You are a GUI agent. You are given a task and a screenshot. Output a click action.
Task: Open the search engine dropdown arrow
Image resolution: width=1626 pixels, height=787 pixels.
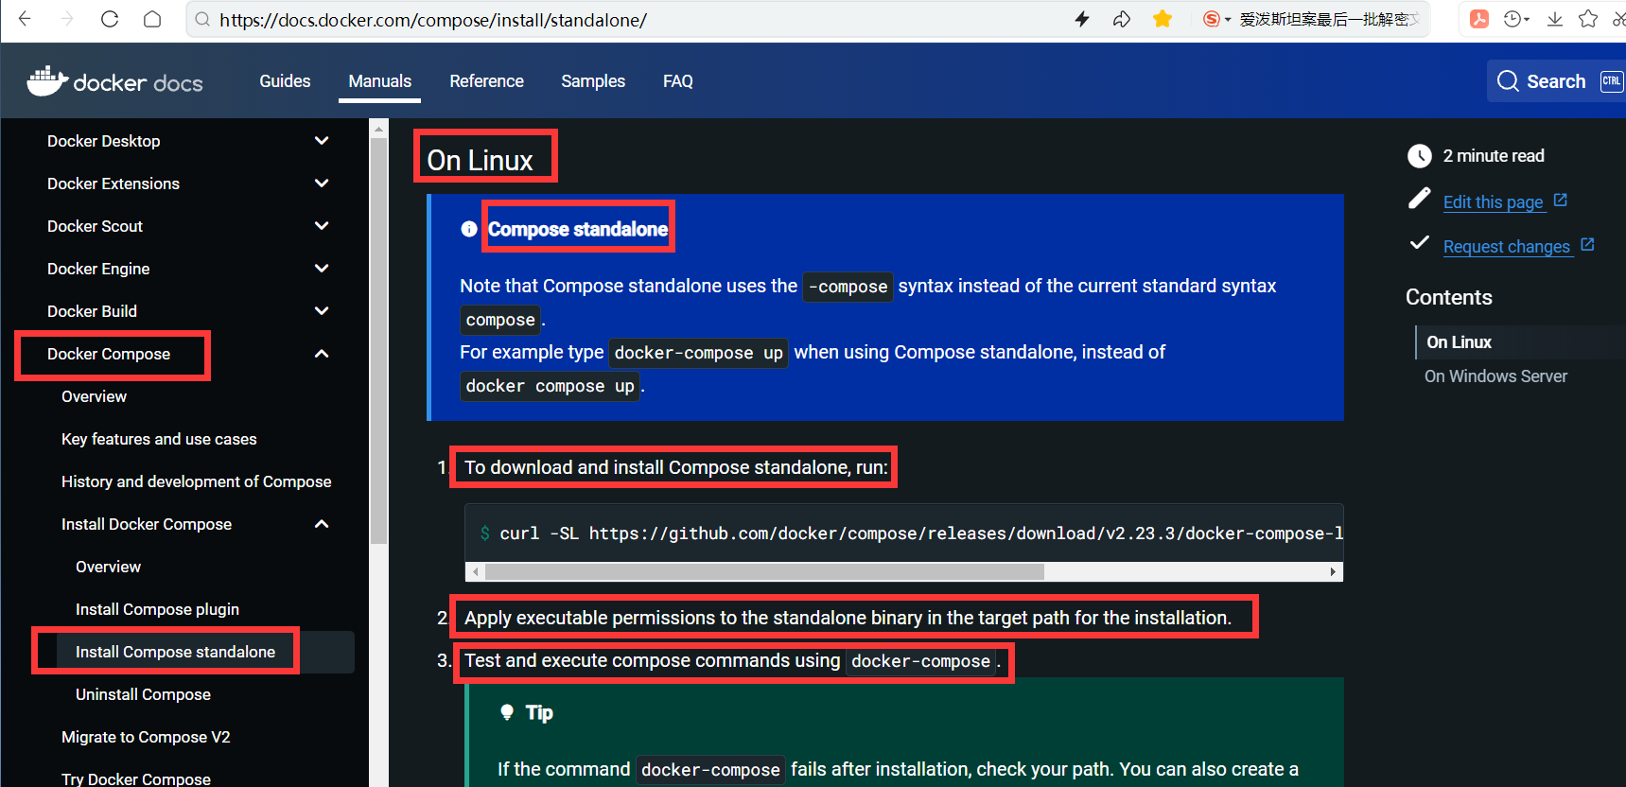click(x=1228, y=20)
